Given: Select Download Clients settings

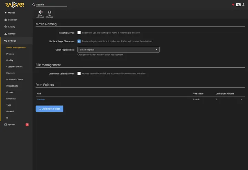Looking at the screenshot, I should click(15, 79).
